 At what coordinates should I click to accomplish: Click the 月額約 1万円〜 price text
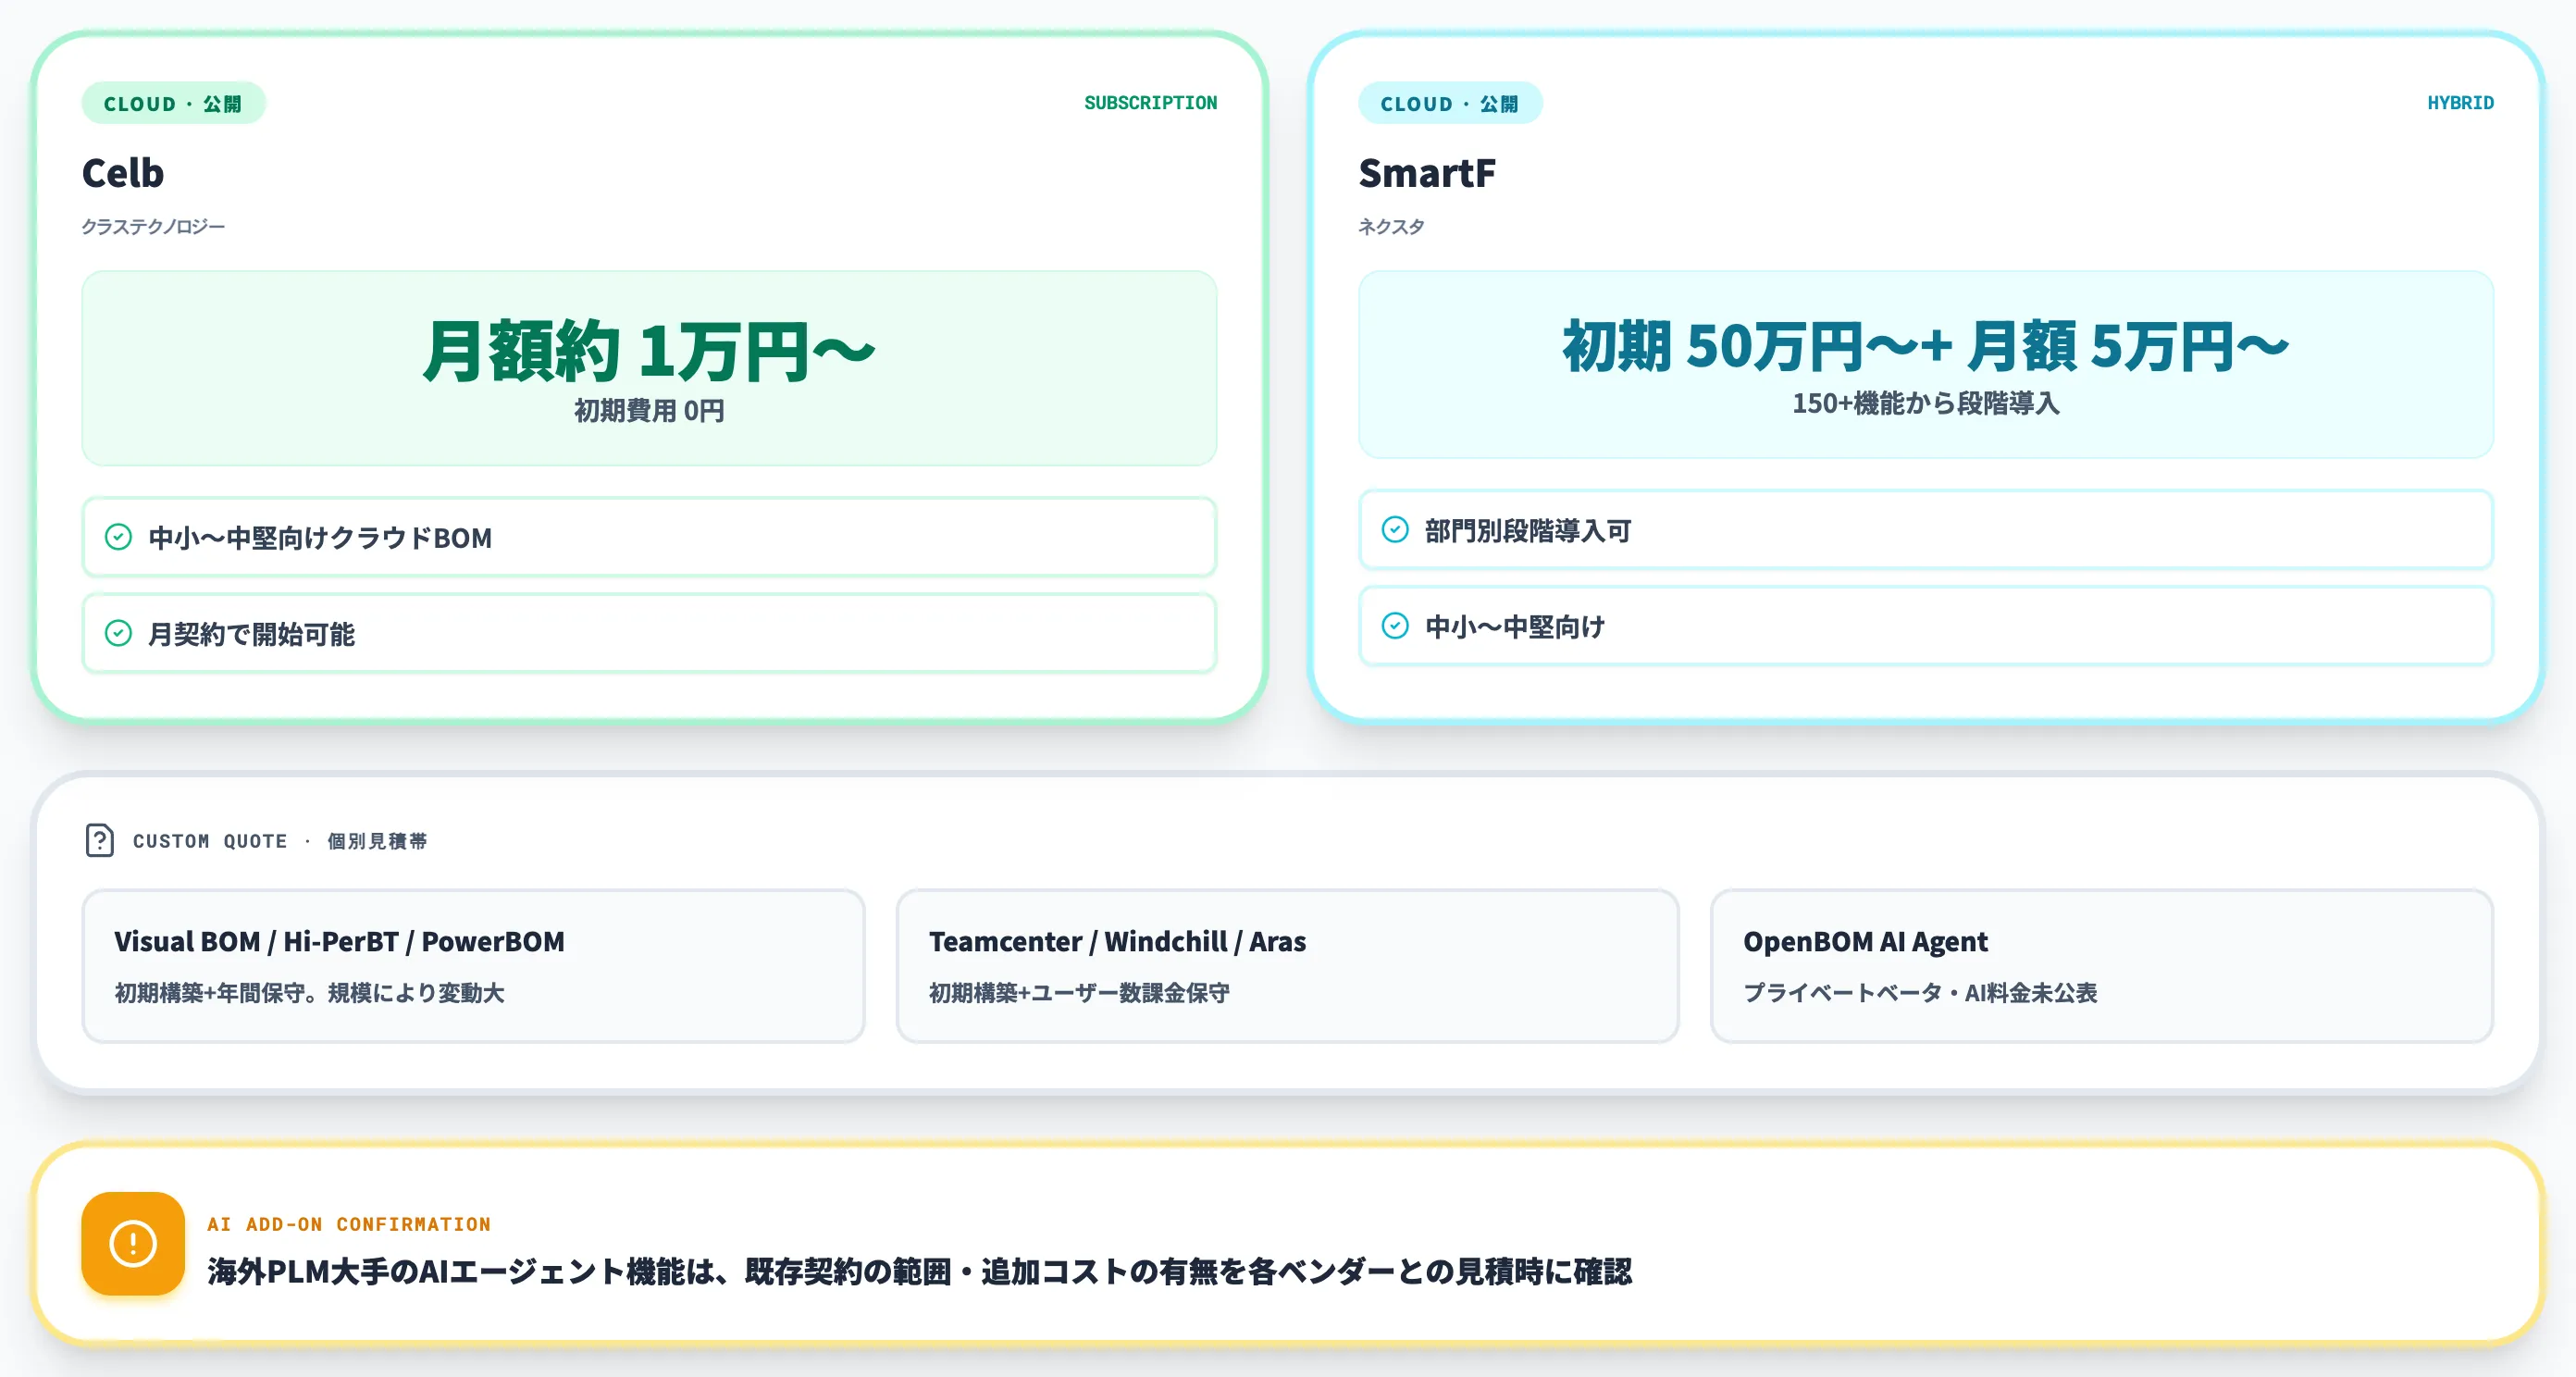[x=649, y=351]
